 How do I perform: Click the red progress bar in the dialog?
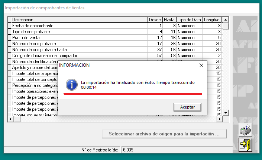tap(133, 94)
